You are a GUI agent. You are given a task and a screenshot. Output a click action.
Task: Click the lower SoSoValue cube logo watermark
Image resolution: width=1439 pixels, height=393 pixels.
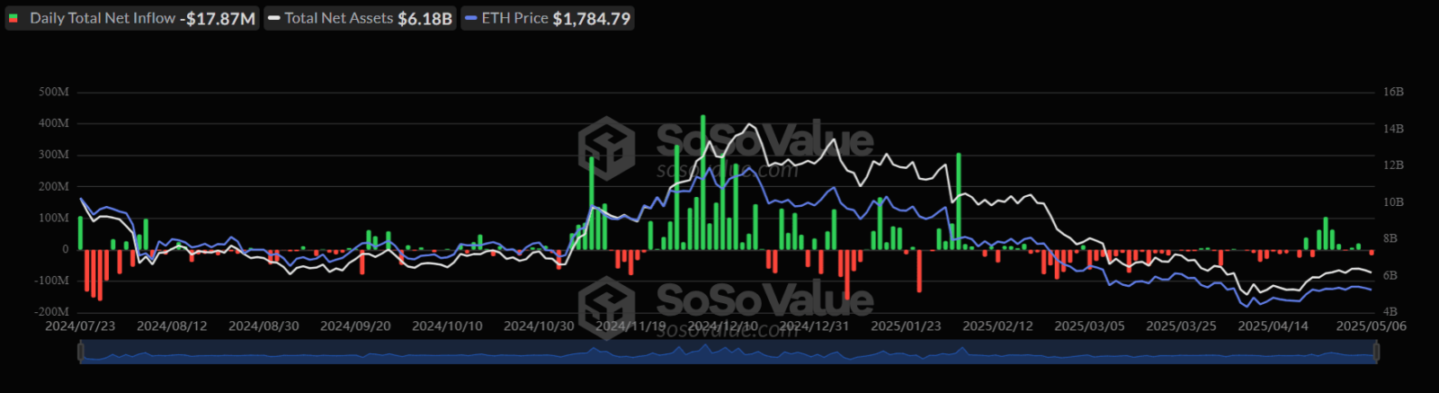click(606, 308)
